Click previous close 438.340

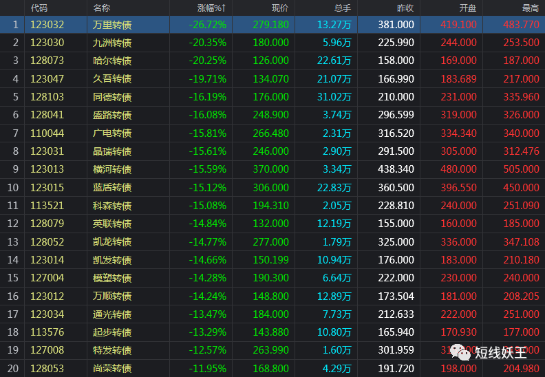click(396, 169)
